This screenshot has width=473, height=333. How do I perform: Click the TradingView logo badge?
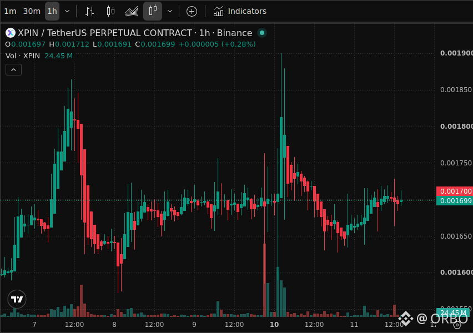pos(17,299)
